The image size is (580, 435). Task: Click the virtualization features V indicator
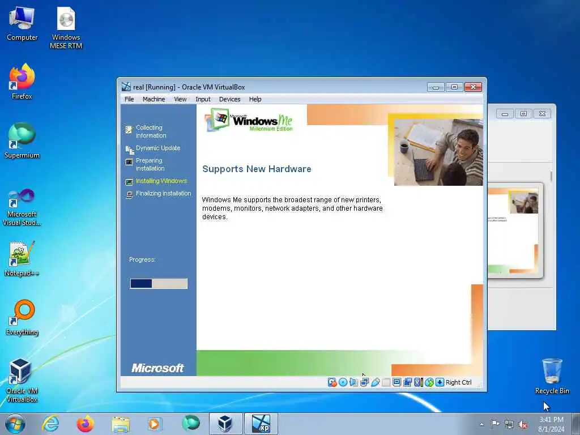click(x=418, y=382)
